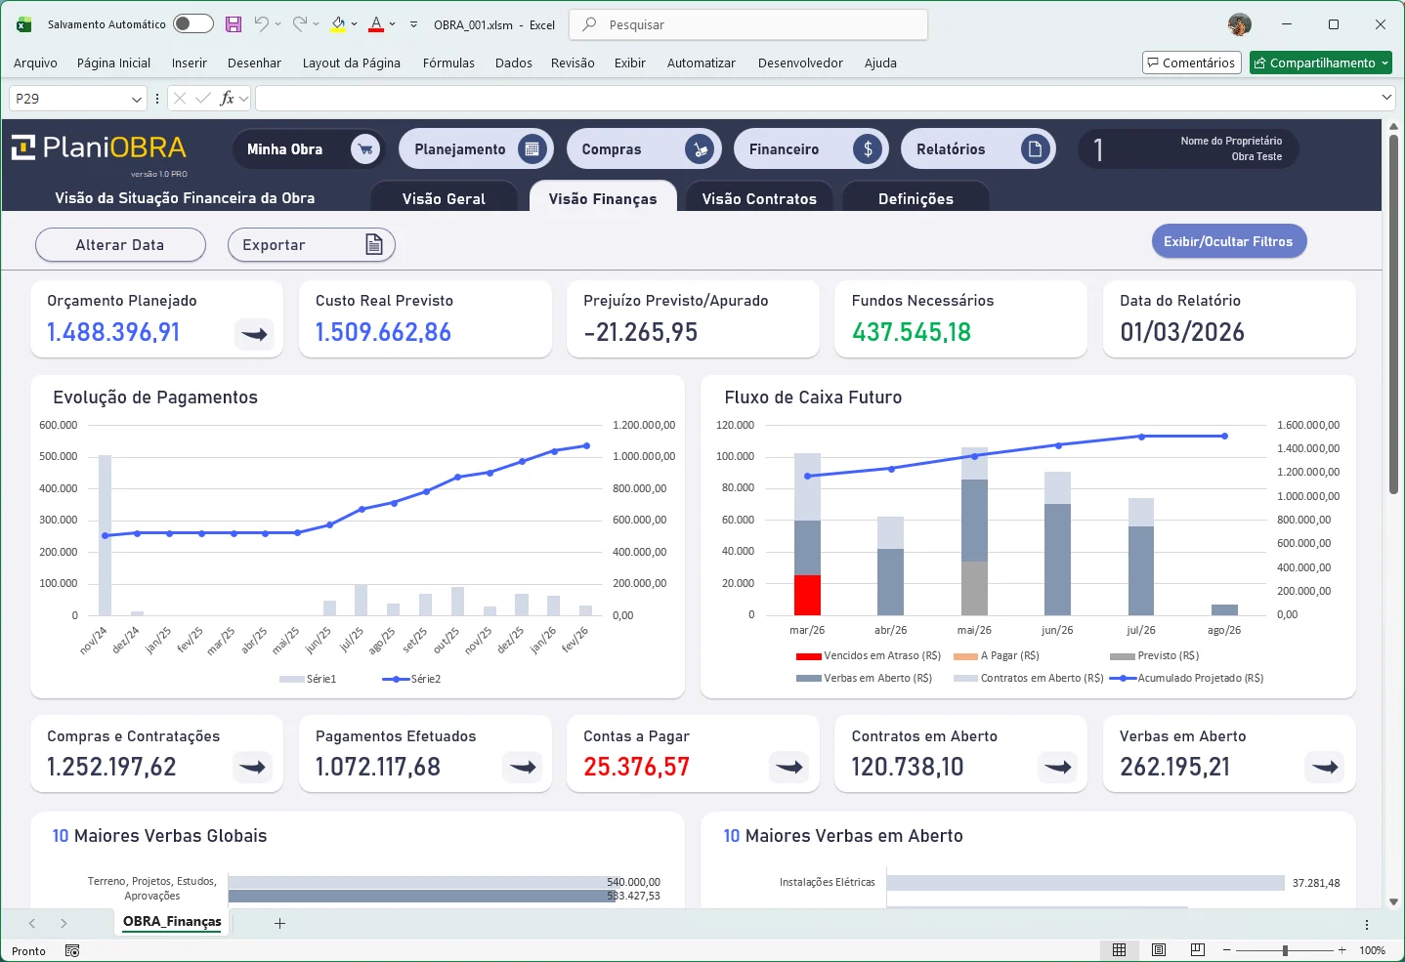Click the Redo arrow icon
Image resolution: width=1405 pixels, height=962 pixels.
click(300, 23)
